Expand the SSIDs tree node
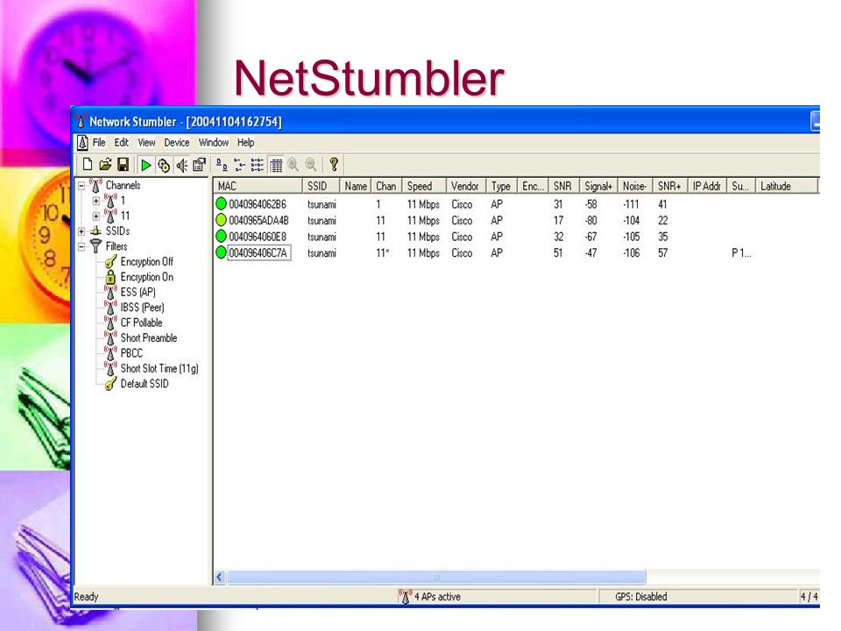841x631 pixels. pos(81,231)
